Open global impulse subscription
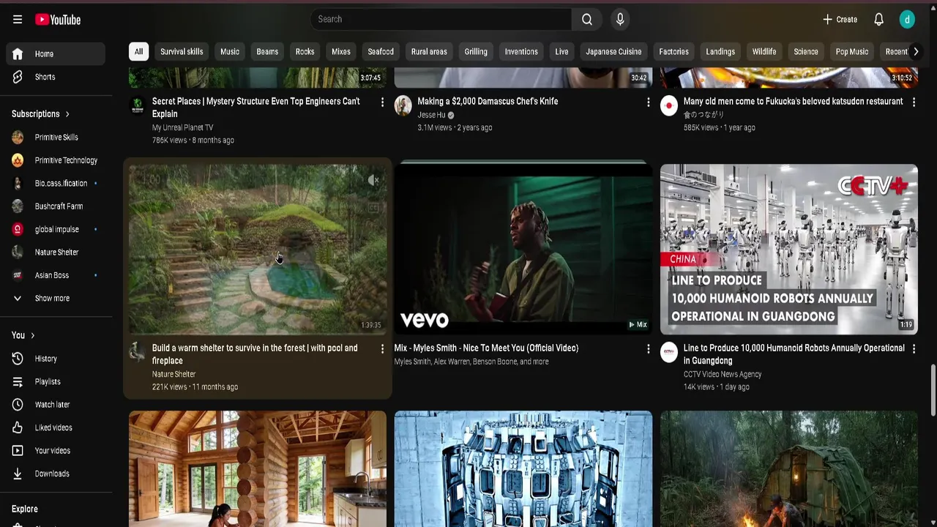Viewport: 937px width, 527px height. click(56, 230)
